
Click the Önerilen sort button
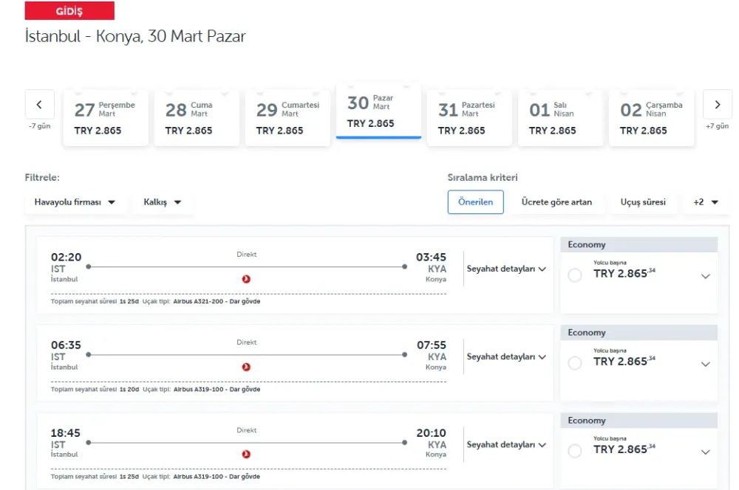(x=475, y=202)
